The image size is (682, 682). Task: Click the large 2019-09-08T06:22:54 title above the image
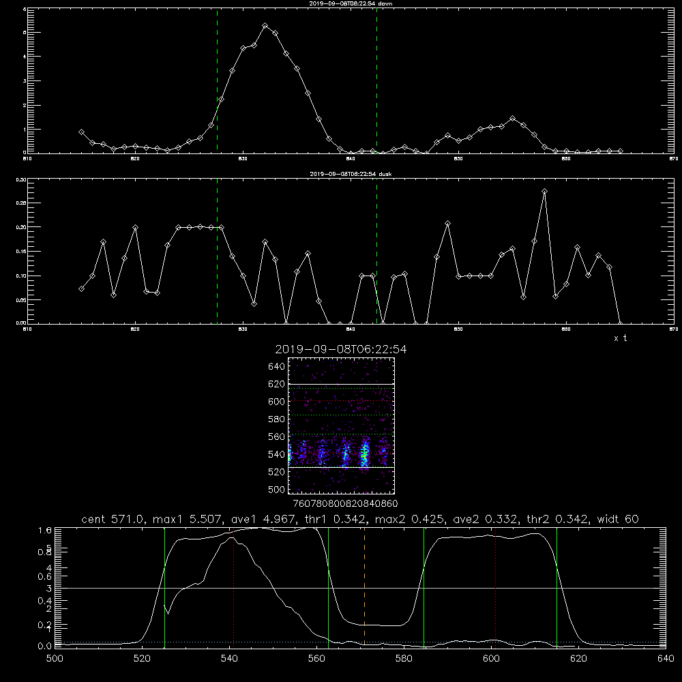tap(341, 349)
